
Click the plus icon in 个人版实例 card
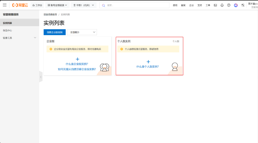[148, 62]
